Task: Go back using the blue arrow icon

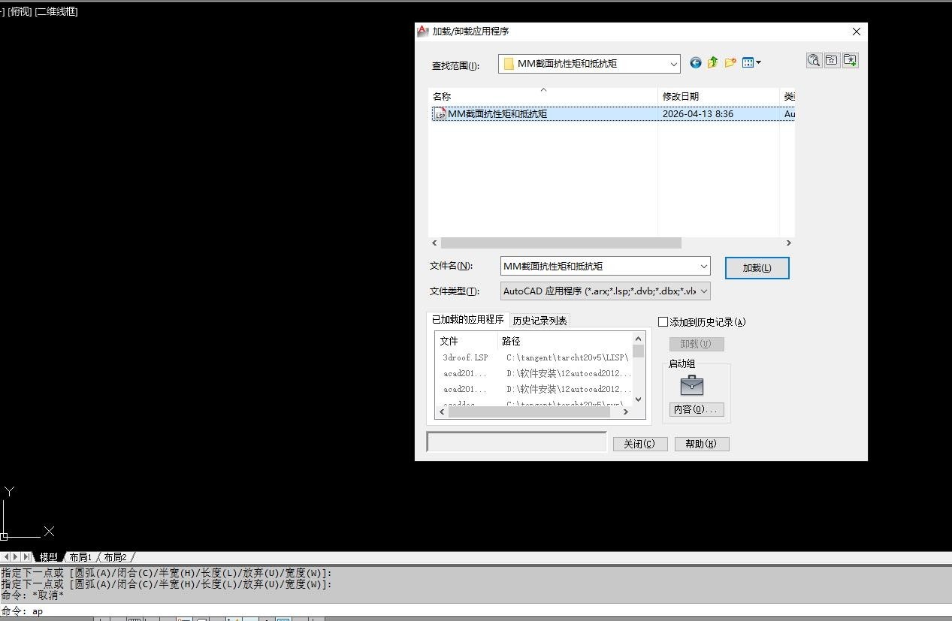Action: (x=696, y=63)
